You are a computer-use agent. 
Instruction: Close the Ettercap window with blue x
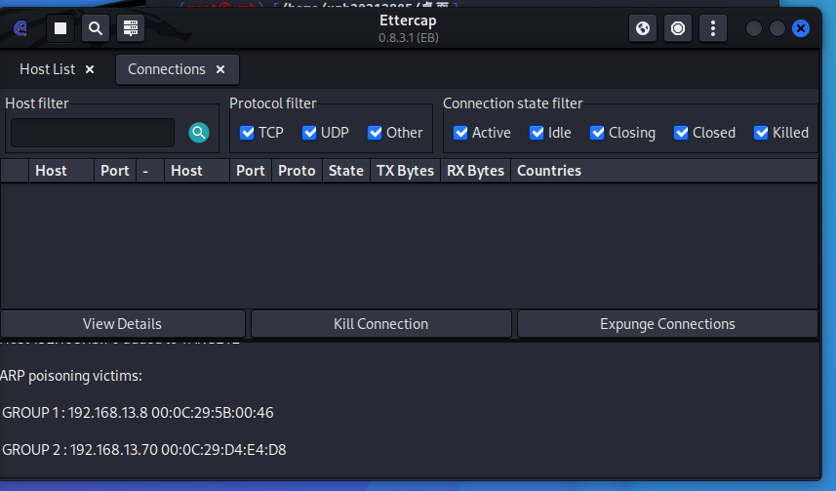801,28
